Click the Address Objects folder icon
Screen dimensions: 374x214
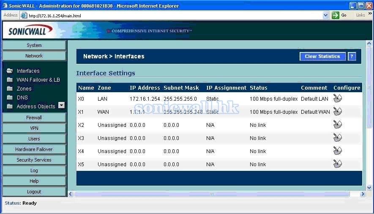tap(10, 106)
